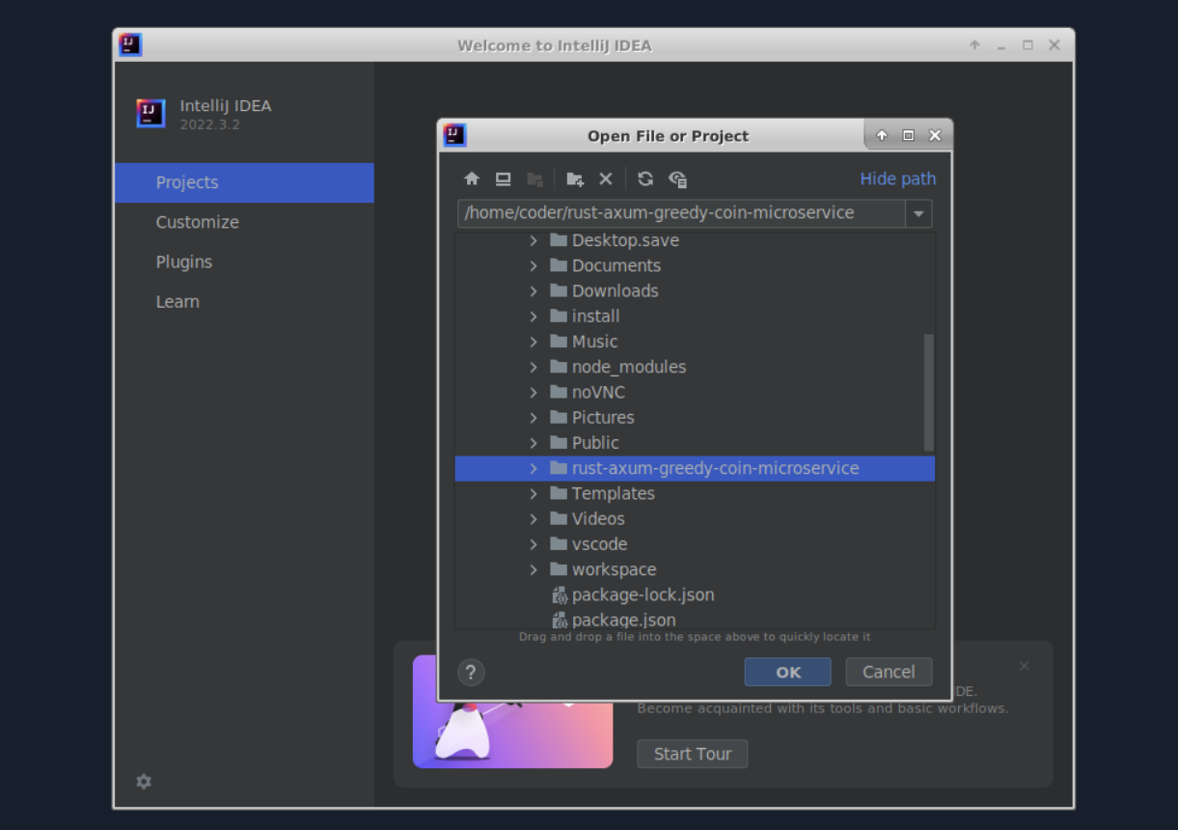This screenshot has width=1178, height=830.
Task: Select the vscode folder name
Action: click(x=599, y=543)
